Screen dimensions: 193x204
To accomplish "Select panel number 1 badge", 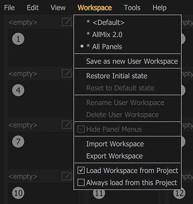I will pyautogui.click(x=18, y=39).
